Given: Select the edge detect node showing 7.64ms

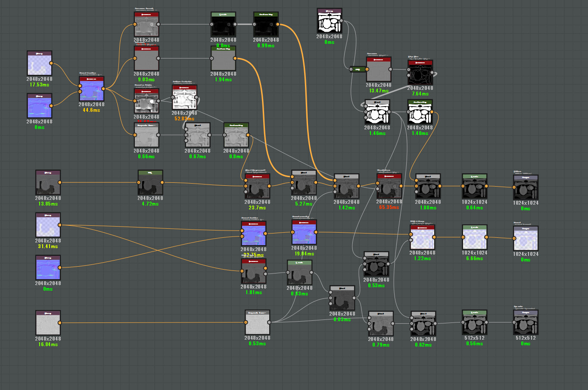Looking at the screenshot, I should [x=420, y=73].
